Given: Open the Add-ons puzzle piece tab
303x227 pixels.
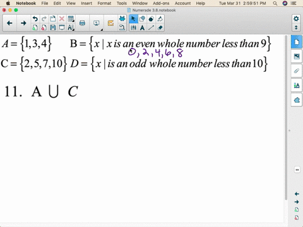Looking at the screenshot, I should tap(297, 100).
